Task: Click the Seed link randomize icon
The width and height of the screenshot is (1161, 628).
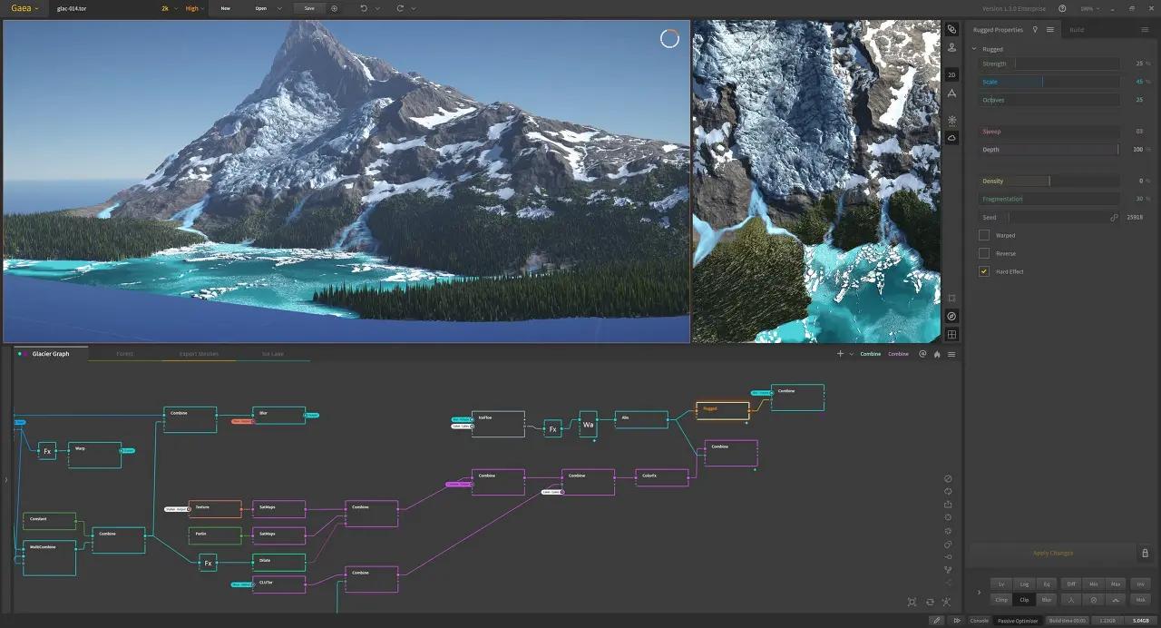Action: (x=1114, y=217)
